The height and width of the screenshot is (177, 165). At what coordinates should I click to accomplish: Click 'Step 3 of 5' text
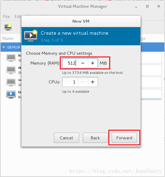click(x=52, y=40)
